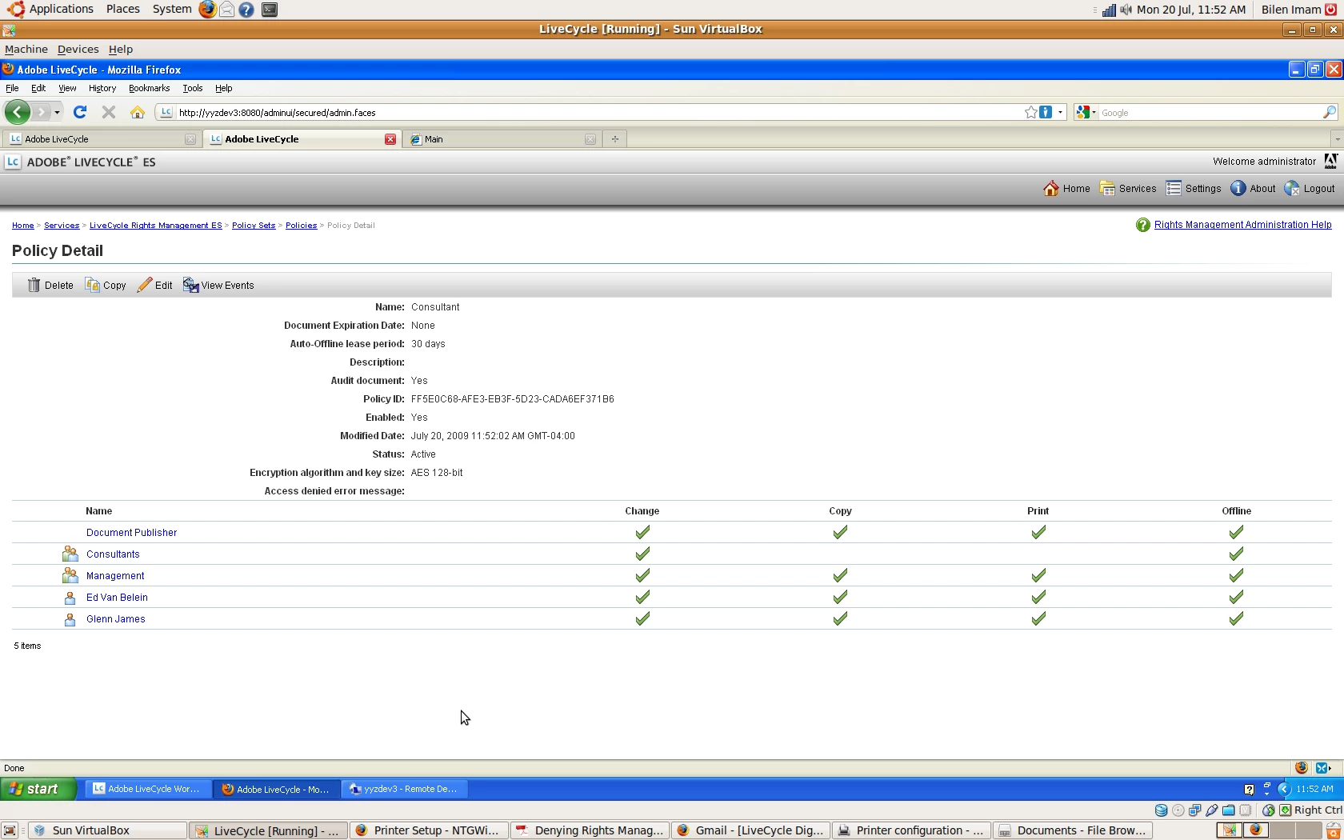Click the Management group icon
1344x840 pixels.
pyautogui.click(x=70, y=575)
